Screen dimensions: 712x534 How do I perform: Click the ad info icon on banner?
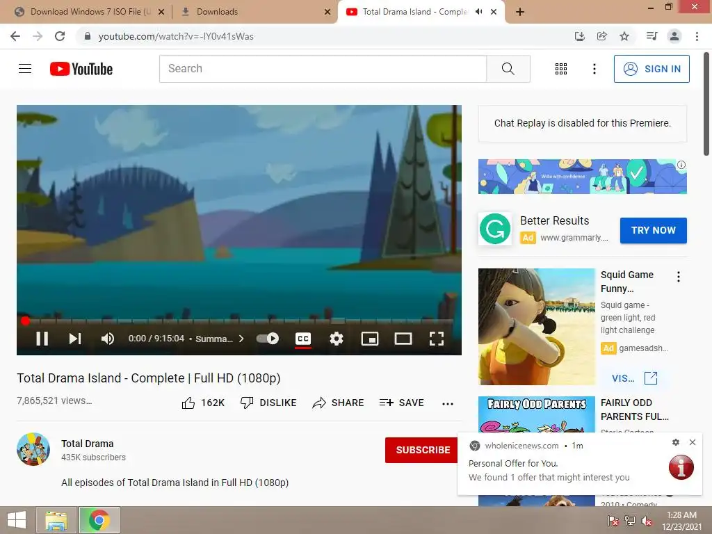(x=681, y=165)
